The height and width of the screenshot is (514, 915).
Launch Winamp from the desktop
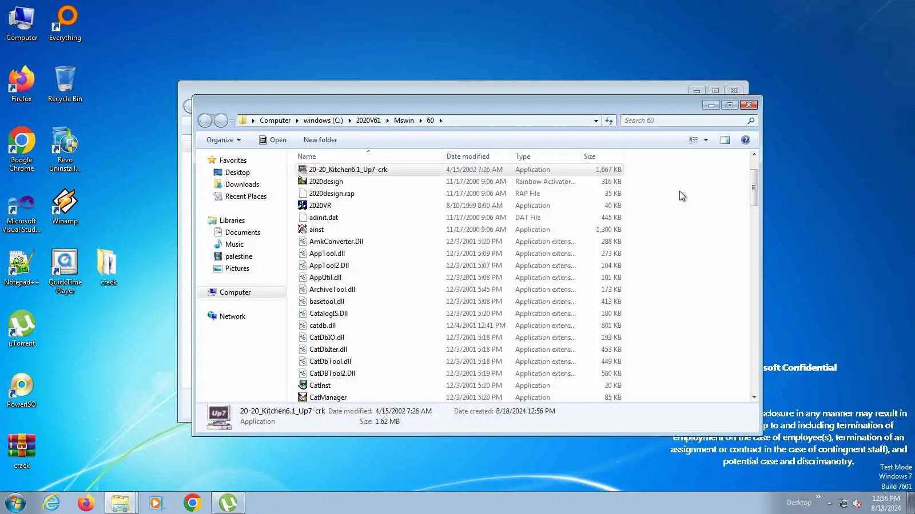65,207
